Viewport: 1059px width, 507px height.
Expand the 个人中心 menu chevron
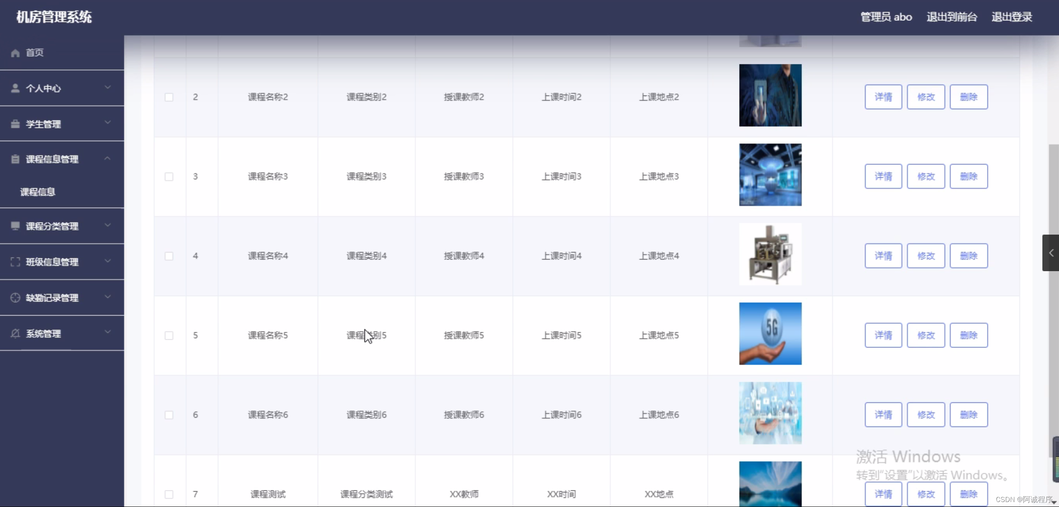pos(108,87)
